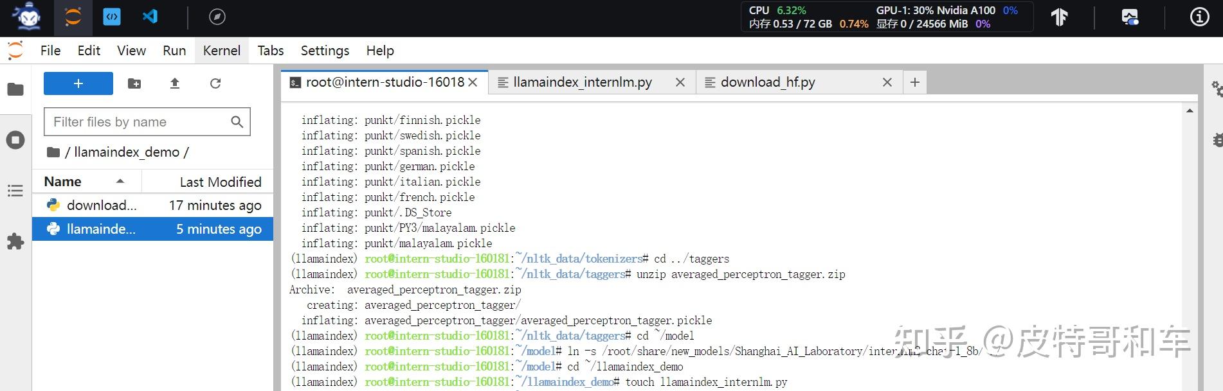Open the Kernel menu
The height and width of the screenshot is (391, 1223).
pos(222,51)
